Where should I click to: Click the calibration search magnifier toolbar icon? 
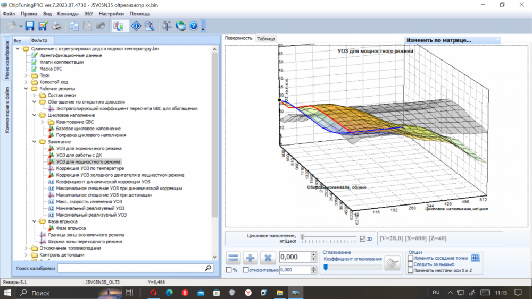pos(149,25)
